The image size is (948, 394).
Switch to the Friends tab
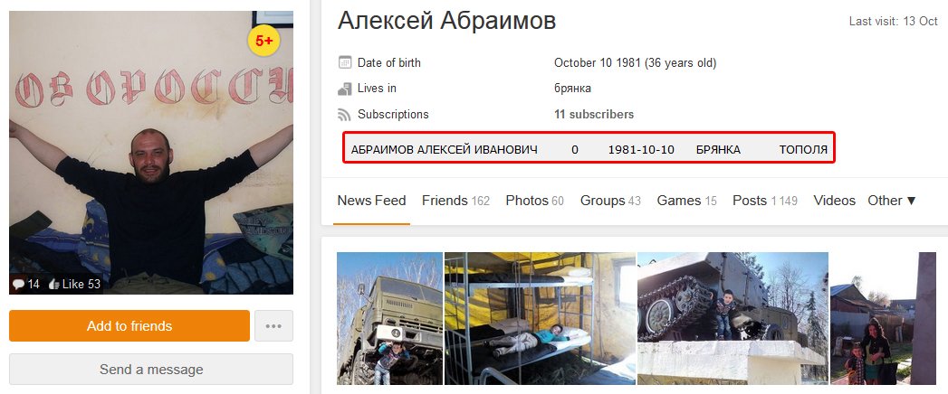pyautogui.click(x=455, y=201)
